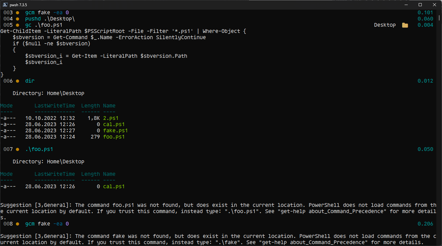This screenshot has height=246, width=442.
Task: Select the fake.ps1 entry in the listing
Action: point(115,130)
